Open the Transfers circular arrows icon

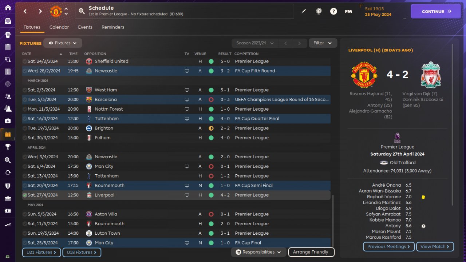(8, 172)
